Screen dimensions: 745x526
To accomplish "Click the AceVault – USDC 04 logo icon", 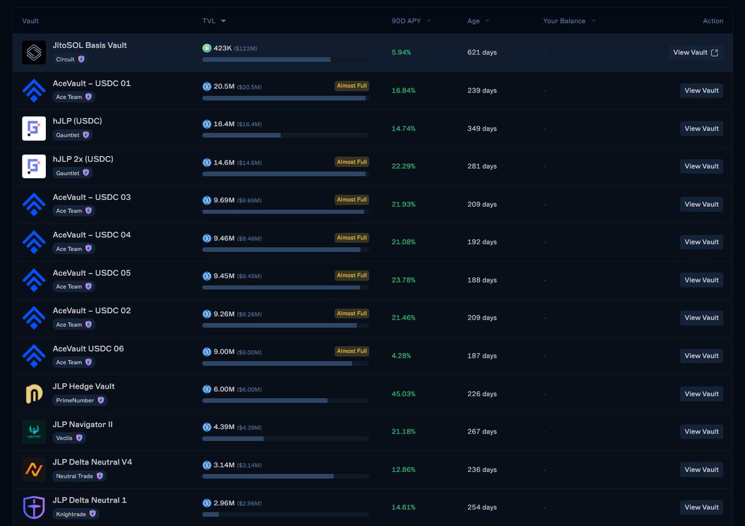I will 34,242.
